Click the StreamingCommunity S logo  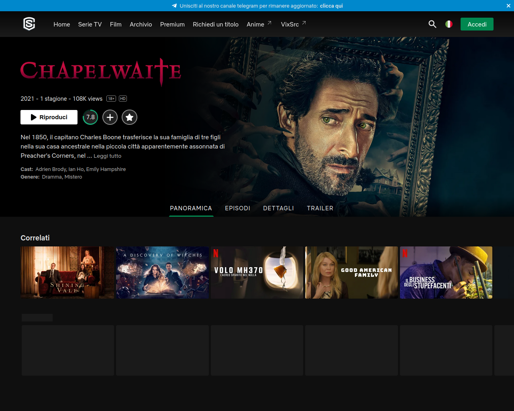(x=29, y=24)
